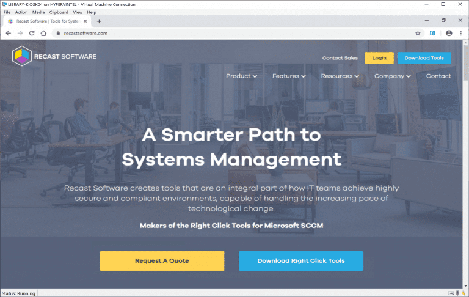Click the Download Right Click Tools button
The width and height of the screenshot is (469, 297).
tap(300, 260)
